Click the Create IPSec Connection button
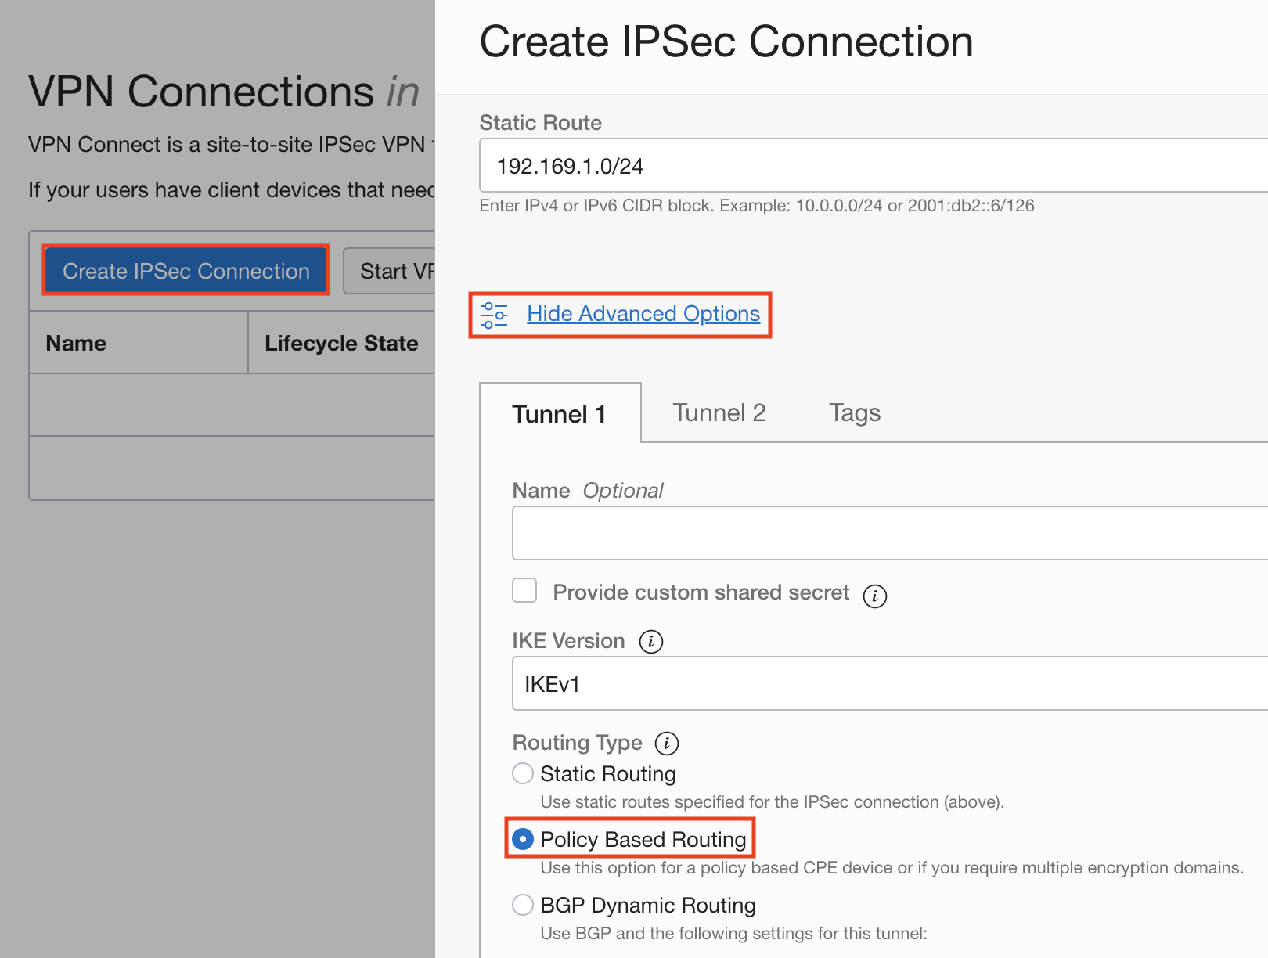Screen dimensions: 1268x958 185,270
